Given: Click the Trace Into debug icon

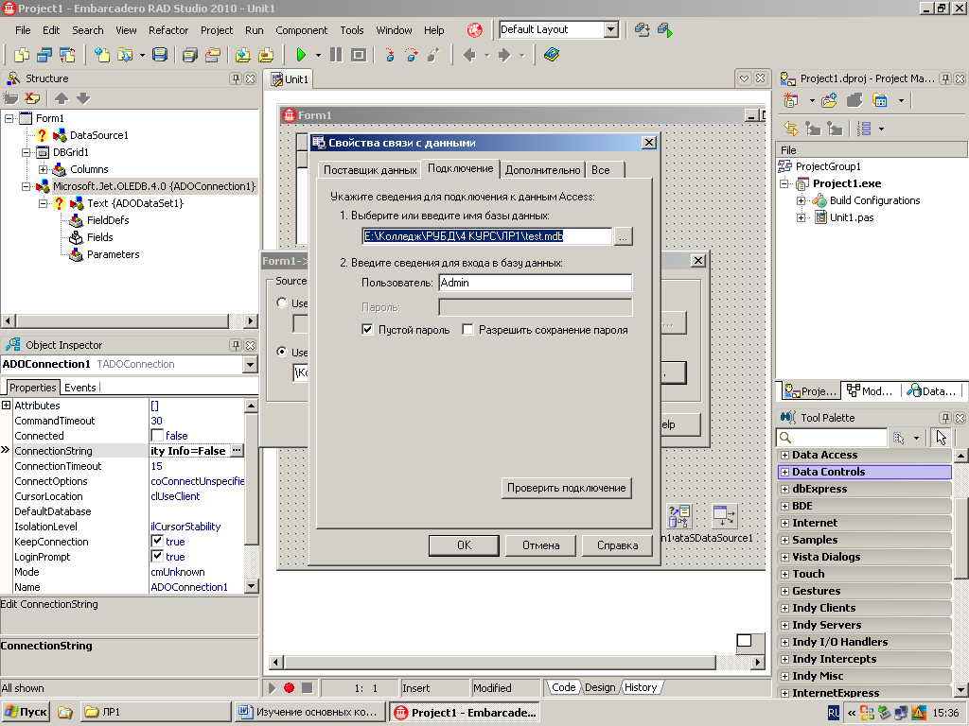Looking at the screenshot, I should pyautogui.click(x=390, y=55).
